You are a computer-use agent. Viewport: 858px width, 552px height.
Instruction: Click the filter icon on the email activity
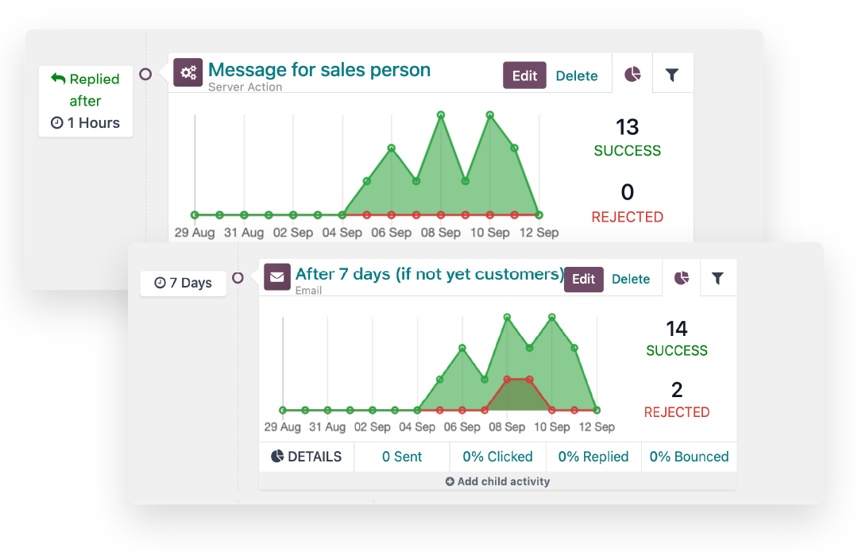tap(718, 278)
